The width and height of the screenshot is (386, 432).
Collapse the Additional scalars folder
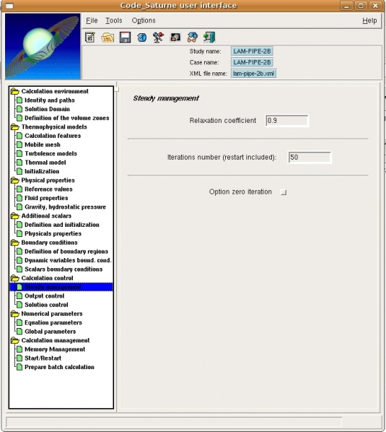15,216
